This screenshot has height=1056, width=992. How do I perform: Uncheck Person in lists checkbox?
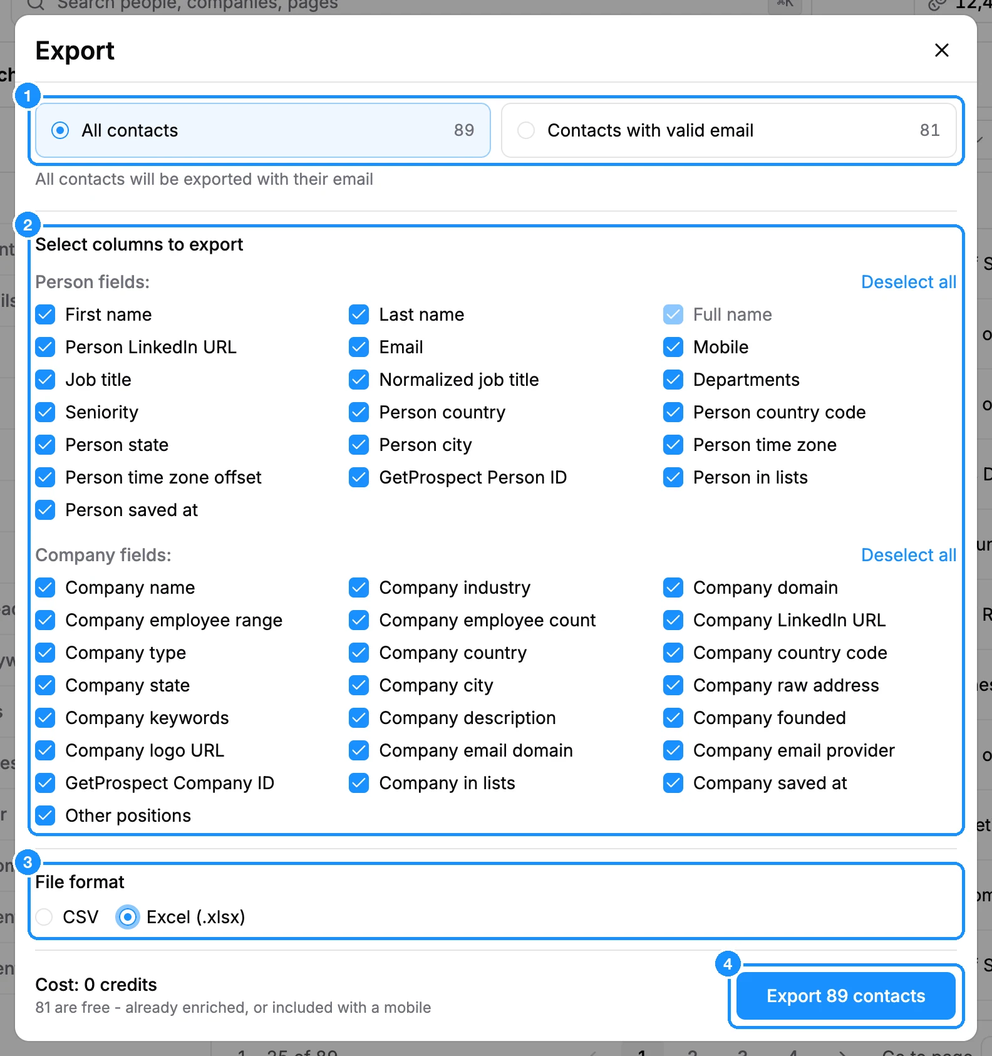tap(673, 477)
